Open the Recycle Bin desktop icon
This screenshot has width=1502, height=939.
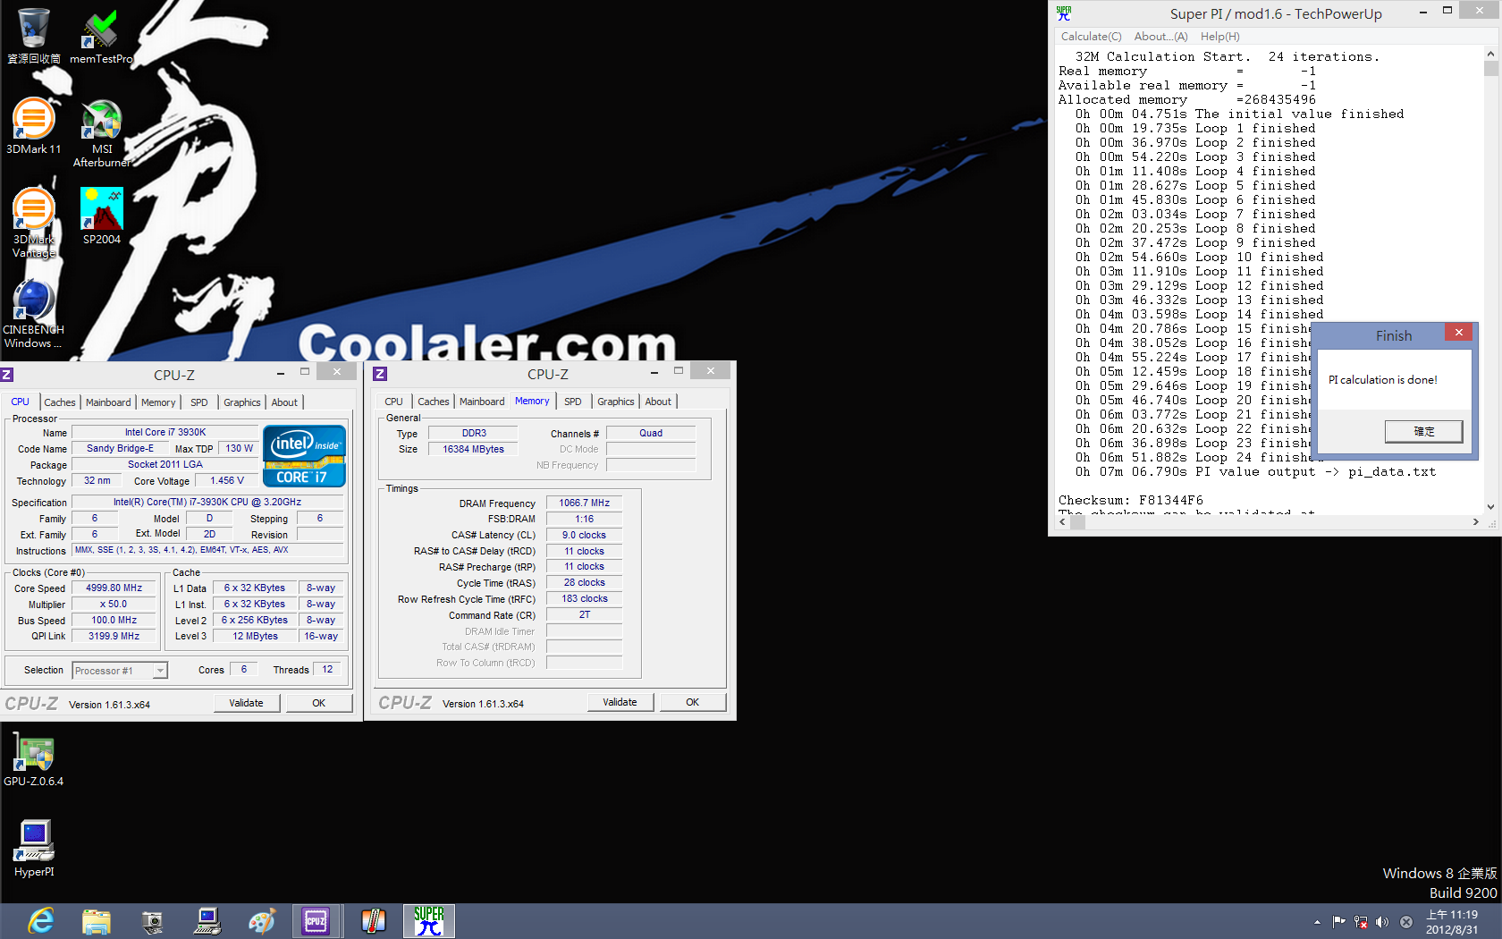pyautogui.click(x=34, y=36)
